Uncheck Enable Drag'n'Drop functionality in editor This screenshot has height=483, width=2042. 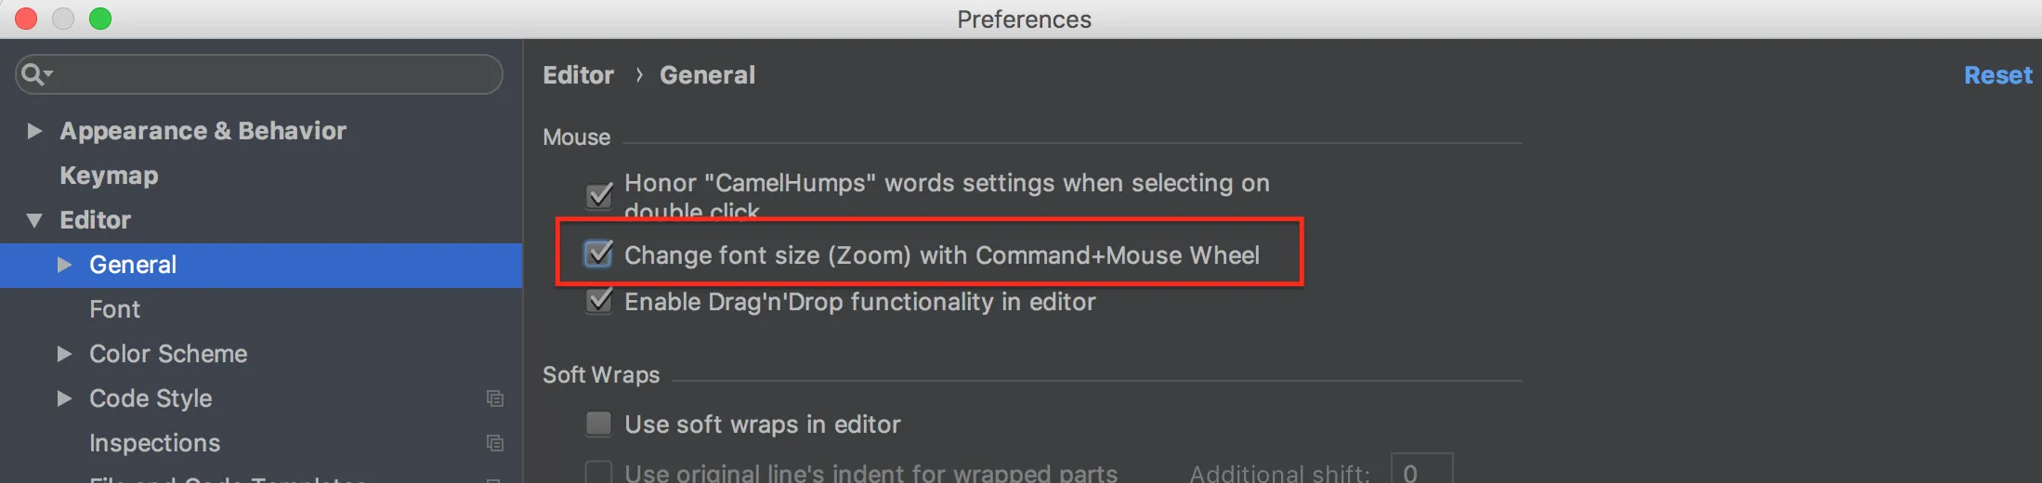point(599,301)
